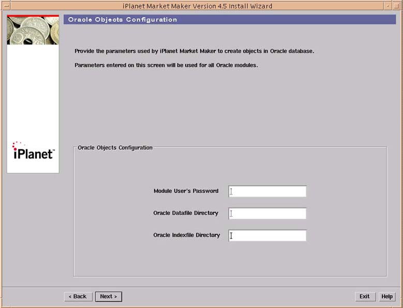Open Help for this wizard page
403x308 pixels.
click(x=387, y=297)
